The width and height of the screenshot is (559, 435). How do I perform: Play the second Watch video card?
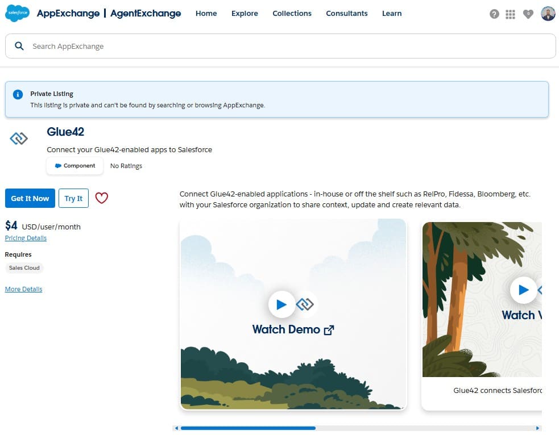click(x=523, y=290)
